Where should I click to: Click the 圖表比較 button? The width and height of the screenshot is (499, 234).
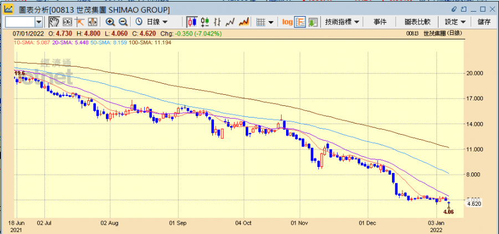[x=417, y=22]
